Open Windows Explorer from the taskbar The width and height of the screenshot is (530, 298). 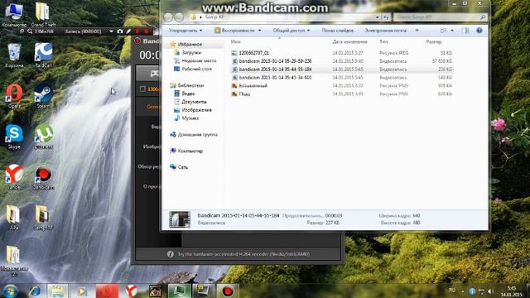(x=57, y=291)
